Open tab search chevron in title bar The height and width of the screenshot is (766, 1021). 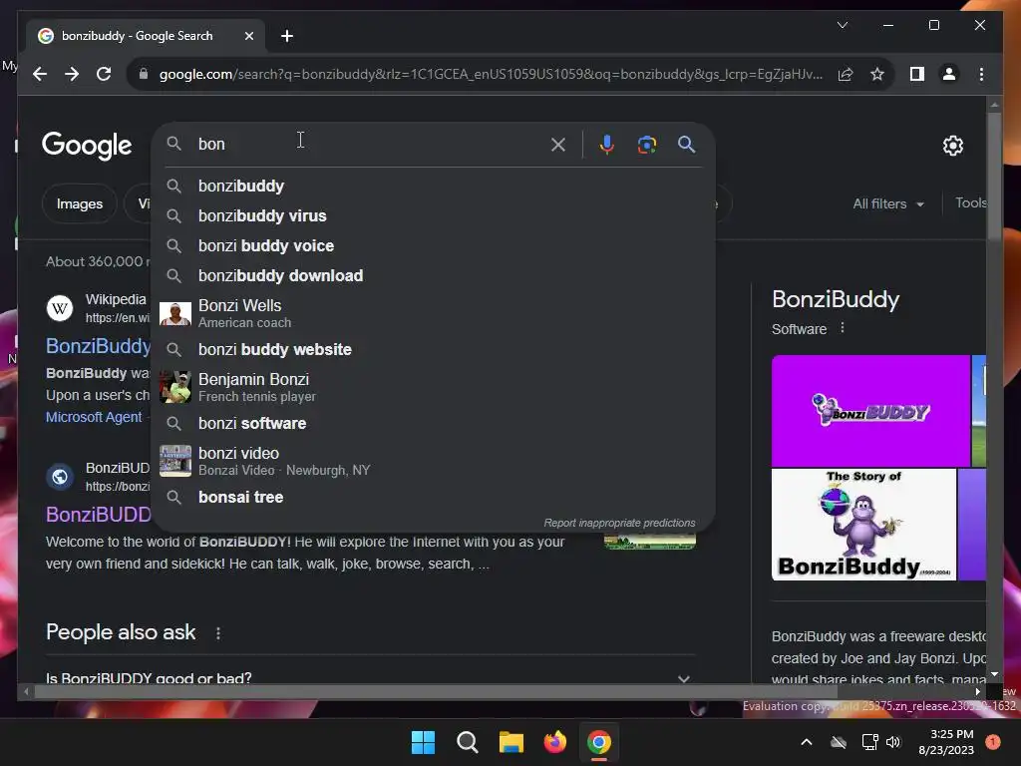pos(842,25)
